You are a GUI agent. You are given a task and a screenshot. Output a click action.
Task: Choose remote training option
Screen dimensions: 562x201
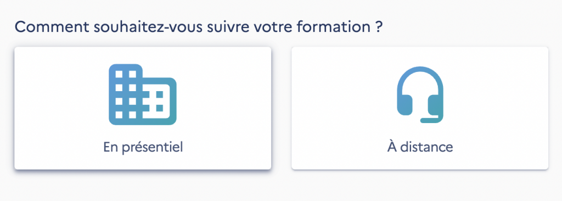pos(420,108)
